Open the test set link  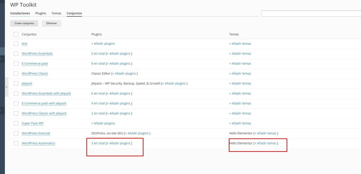24,44
